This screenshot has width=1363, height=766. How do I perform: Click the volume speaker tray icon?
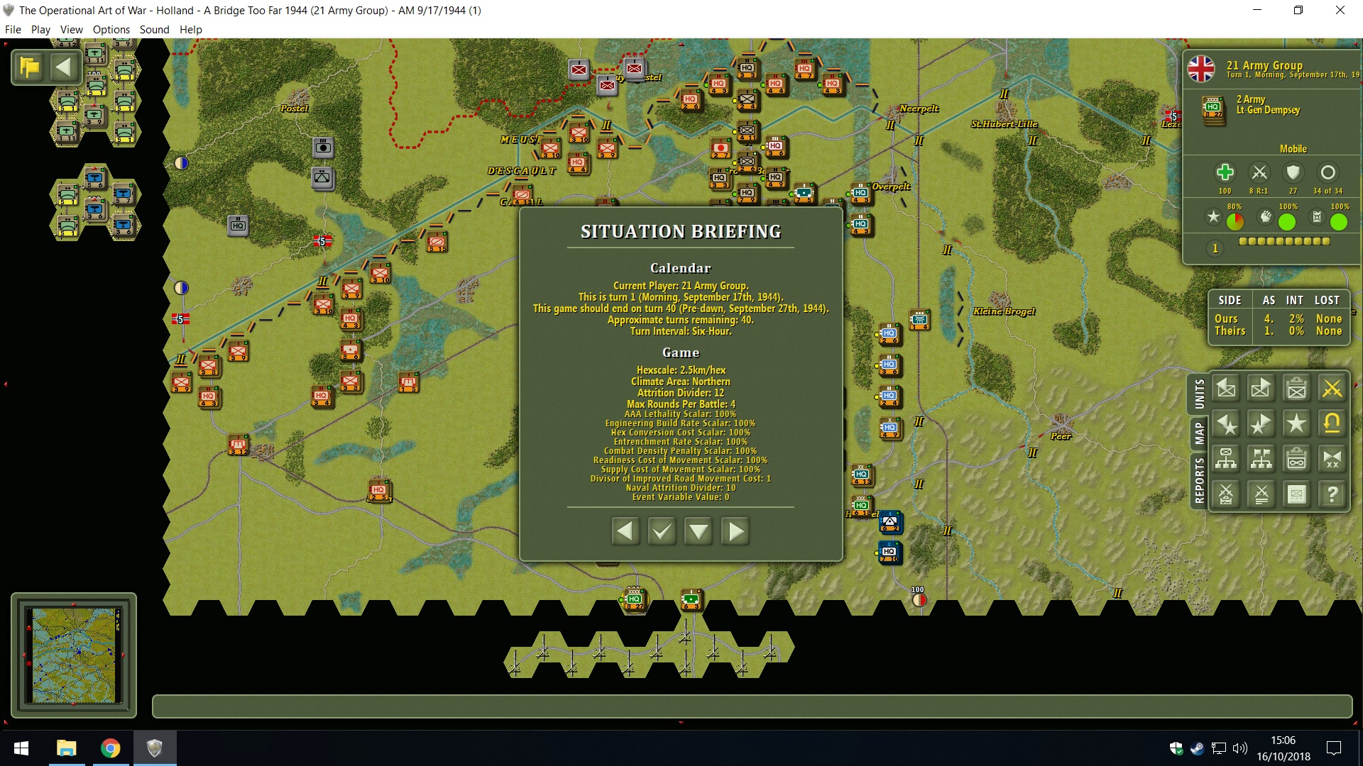click(x=1240, y=748)
